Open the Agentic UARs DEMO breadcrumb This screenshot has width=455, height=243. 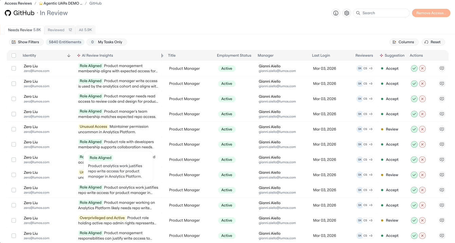[x=60, y=3]
